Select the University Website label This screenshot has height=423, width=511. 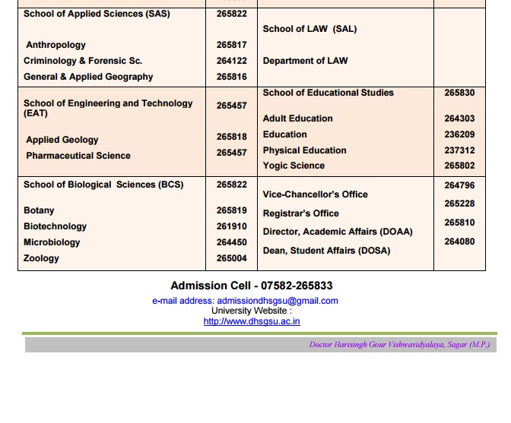[252, 311]
